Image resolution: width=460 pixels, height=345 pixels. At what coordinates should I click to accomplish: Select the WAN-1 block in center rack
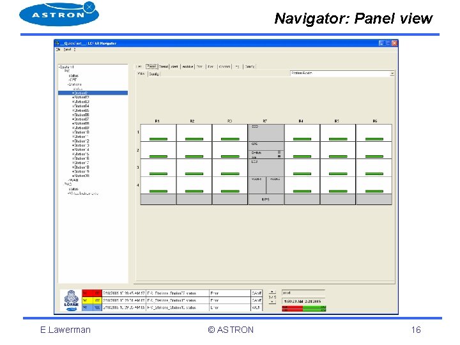tap(257, 185)
